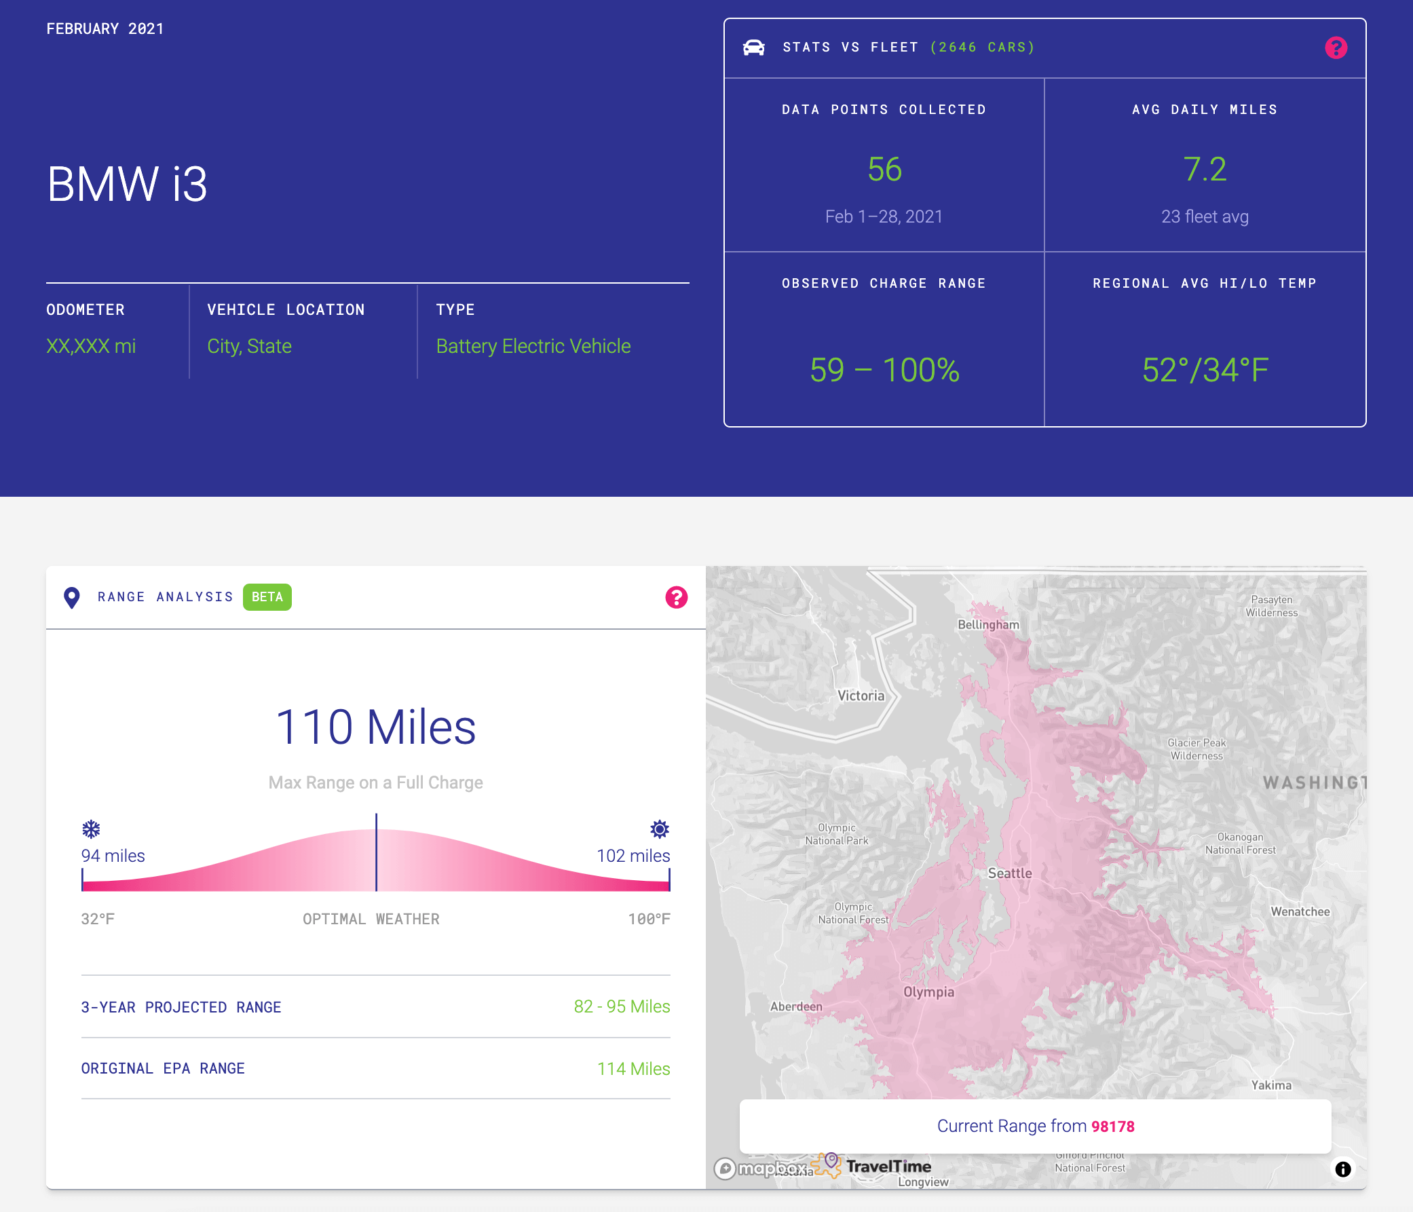Click the 7.2 avg daily miles value
Viewport: 1413px width, 1212px height.
(1205, 169)
